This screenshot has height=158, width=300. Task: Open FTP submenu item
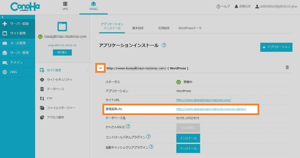46,98
